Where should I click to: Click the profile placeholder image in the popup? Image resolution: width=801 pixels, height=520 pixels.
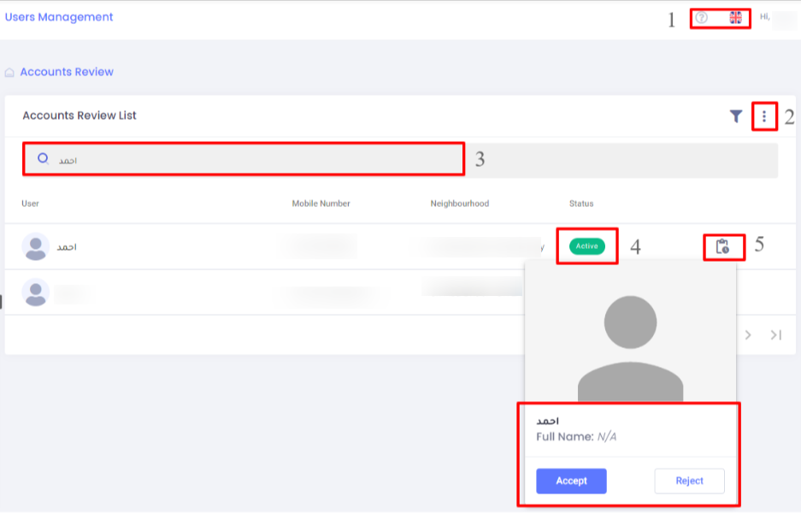pyautogui.click(x=630, y=342)
